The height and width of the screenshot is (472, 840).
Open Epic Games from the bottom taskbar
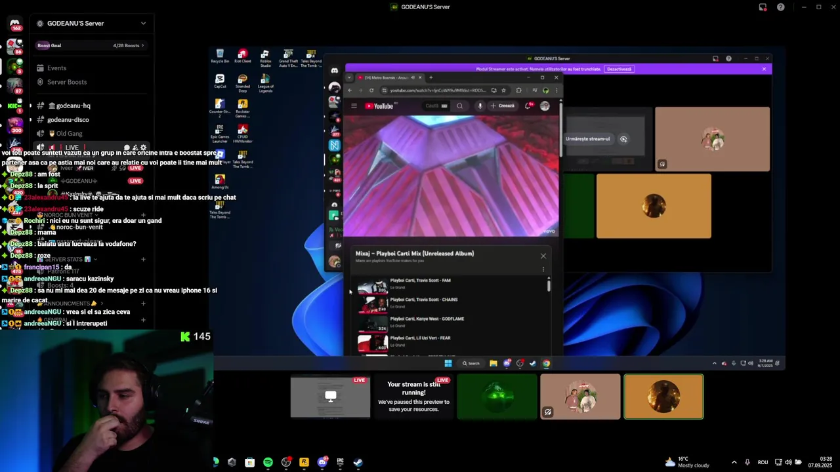[x=340, y=463]
